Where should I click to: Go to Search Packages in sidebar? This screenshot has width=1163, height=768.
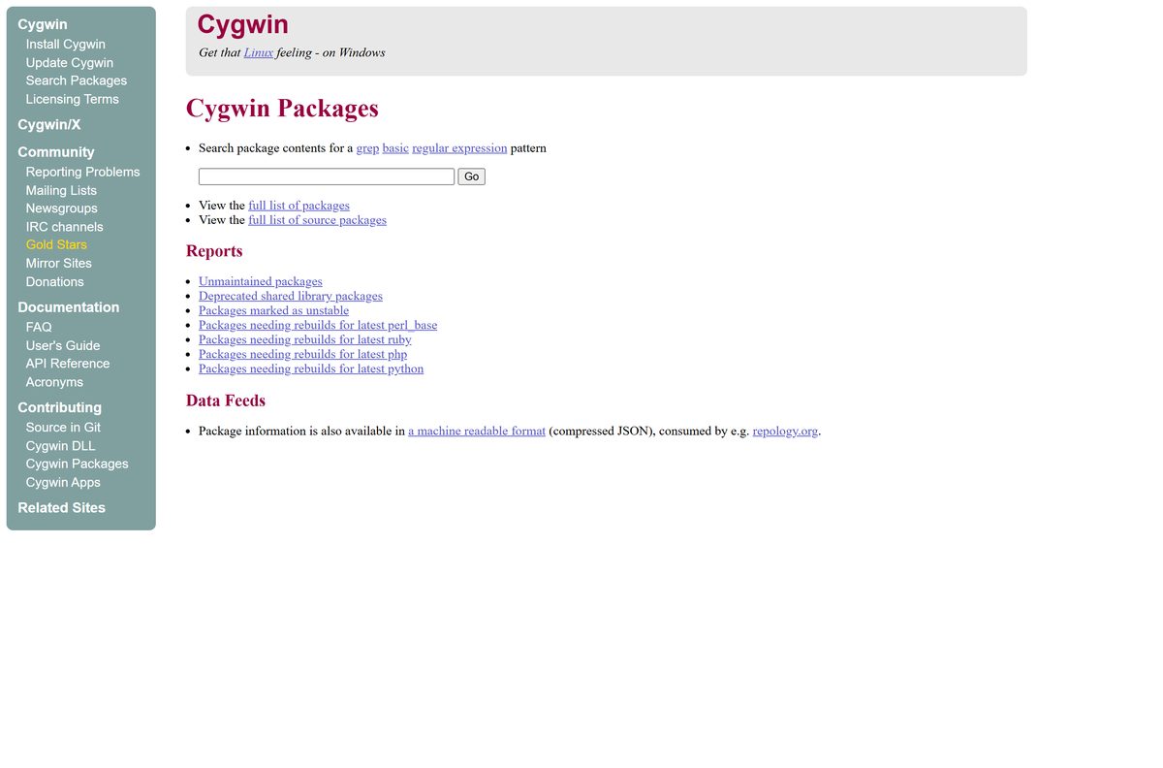tap(76, 80)
